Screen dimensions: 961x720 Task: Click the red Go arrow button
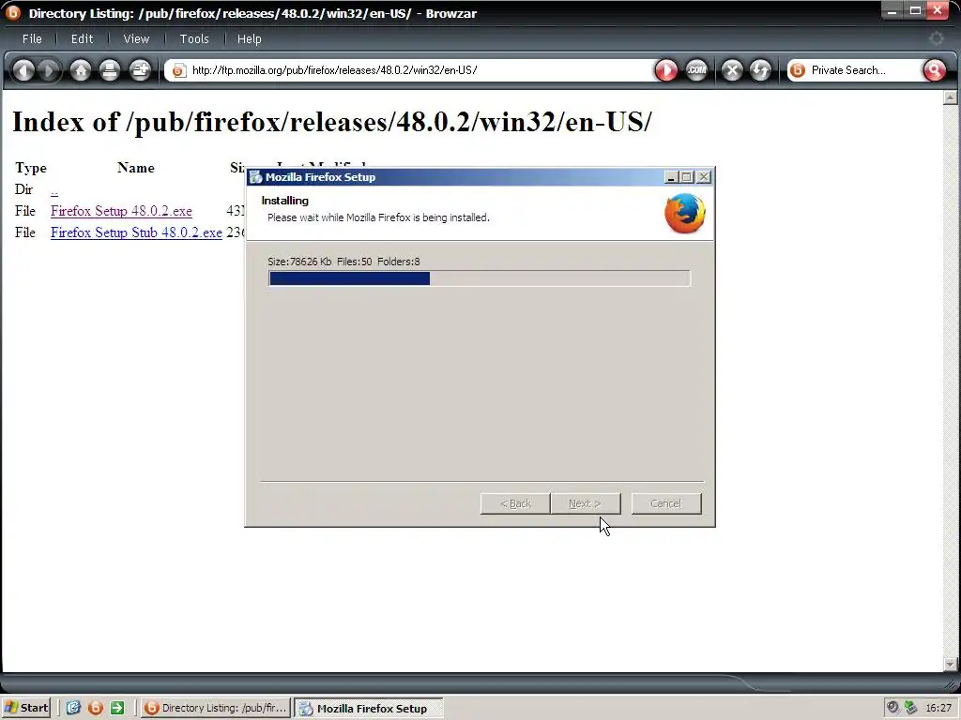666,70
